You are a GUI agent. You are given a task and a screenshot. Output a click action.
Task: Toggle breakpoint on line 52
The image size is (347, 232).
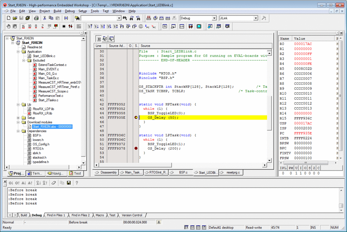click(x=136, y=148)
